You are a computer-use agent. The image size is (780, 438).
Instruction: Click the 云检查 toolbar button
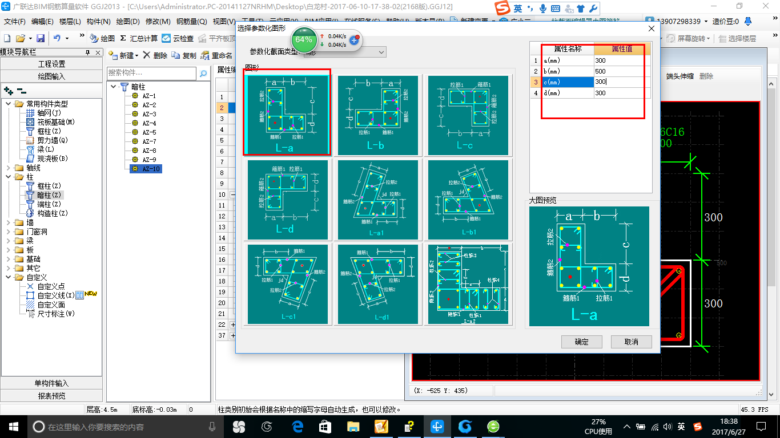[178, 38]
